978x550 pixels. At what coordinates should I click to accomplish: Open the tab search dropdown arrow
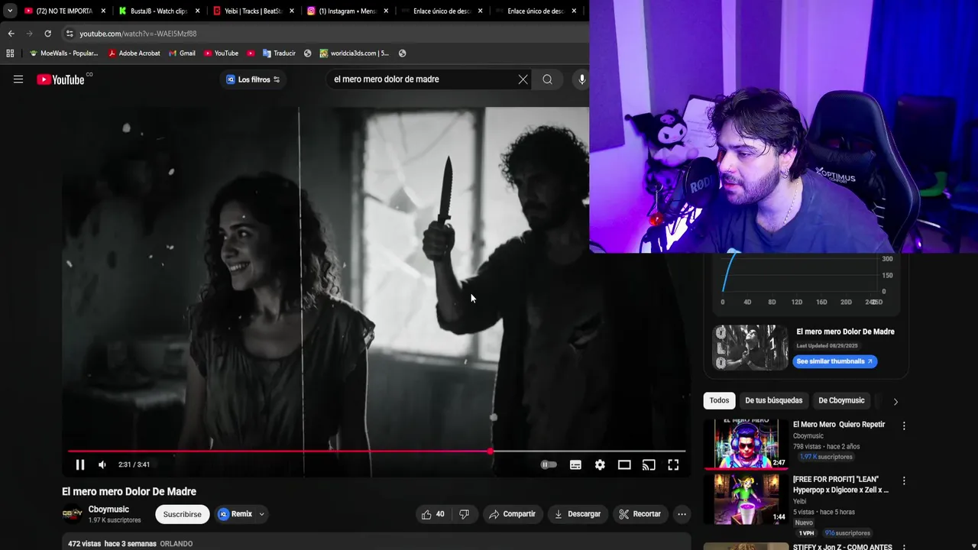point(9,11)
